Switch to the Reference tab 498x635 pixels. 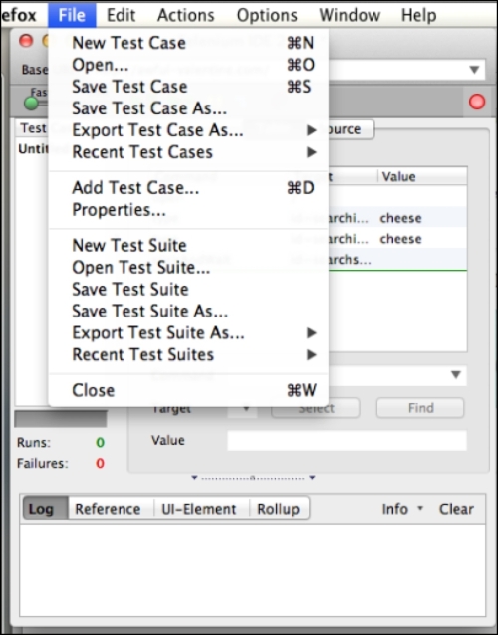tap(108, 509)
